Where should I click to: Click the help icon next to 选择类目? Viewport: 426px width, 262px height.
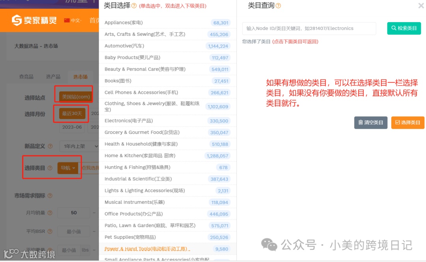tap(50, 168)
